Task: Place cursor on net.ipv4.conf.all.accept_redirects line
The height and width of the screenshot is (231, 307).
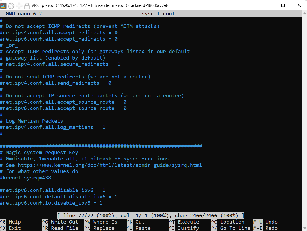Action: [59, 33]
